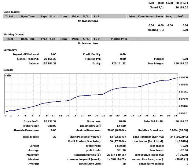Select Maximal Drawdown value 70.00 (0.06%)

point(116,130)
